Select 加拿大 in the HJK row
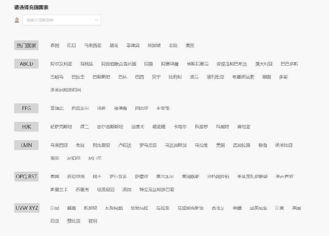 (x=138, y=127)
